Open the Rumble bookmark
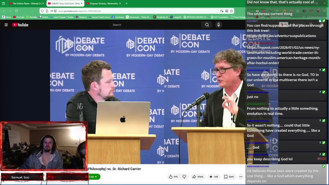This screenshot has height=185, width=329. (31, 17)
